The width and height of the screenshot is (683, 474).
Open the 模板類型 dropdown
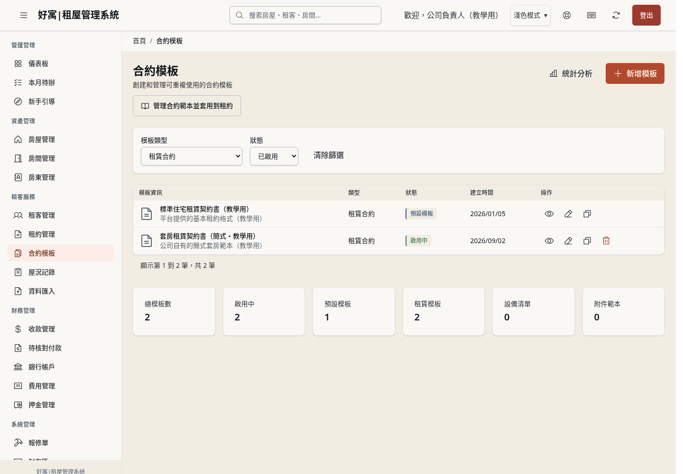point(192,156)
